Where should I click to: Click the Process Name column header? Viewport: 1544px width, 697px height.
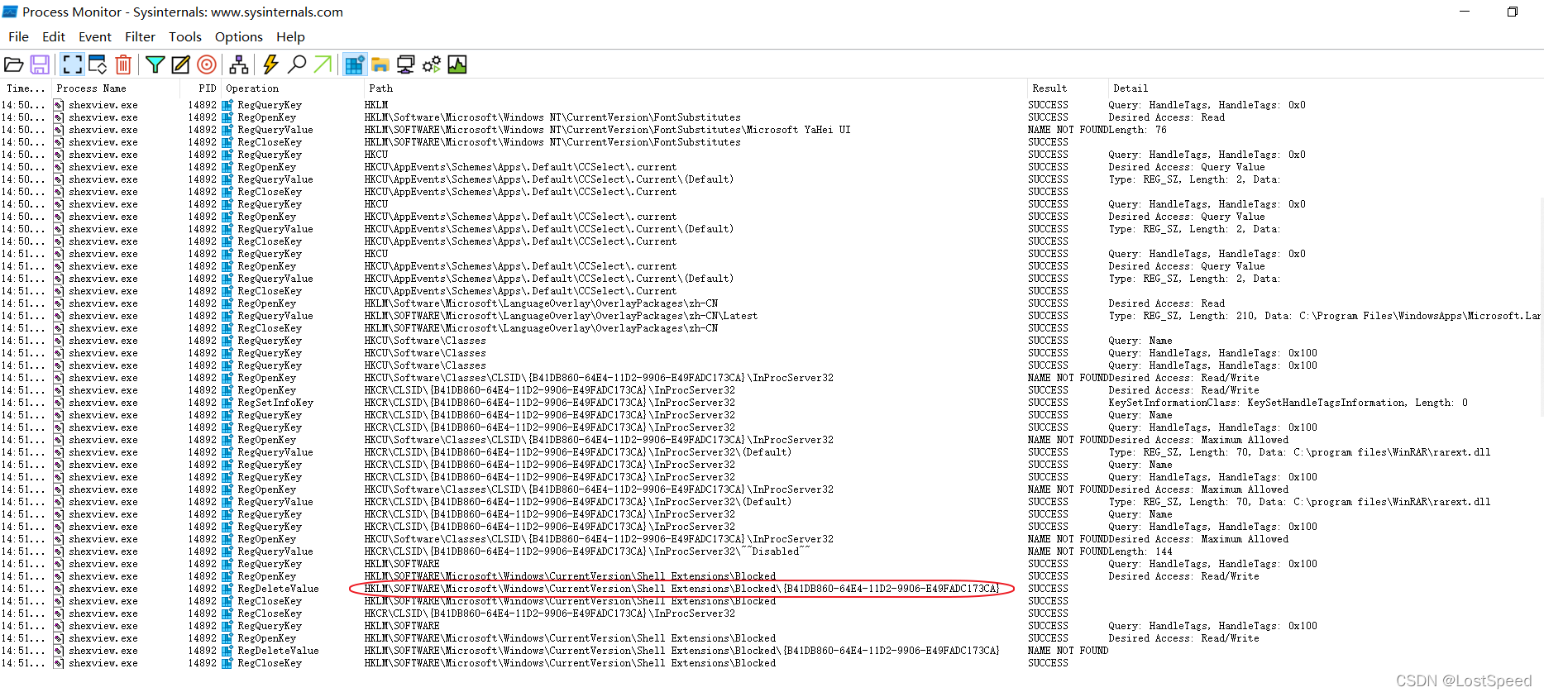pos(115,88)
